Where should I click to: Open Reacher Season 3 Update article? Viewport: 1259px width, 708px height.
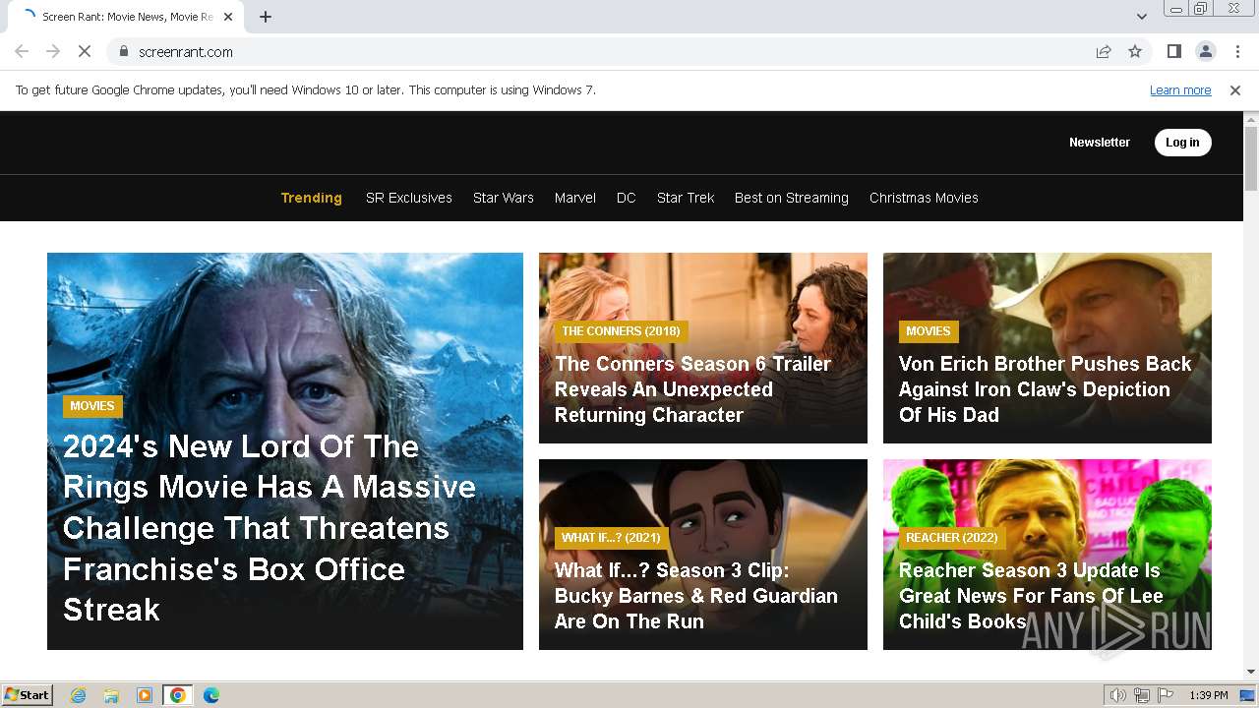(1031, 596)
